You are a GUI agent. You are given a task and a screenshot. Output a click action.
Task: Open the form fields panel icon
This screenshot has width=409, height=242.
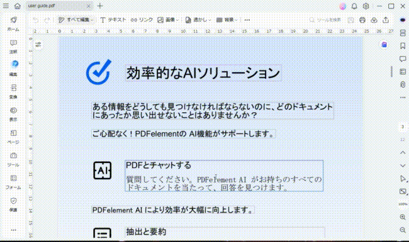click(x=403, y=71)
